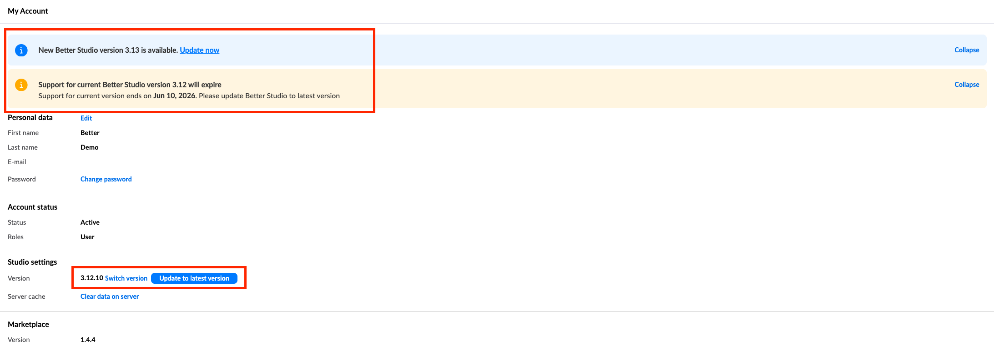Click the Server cache label
The width and height of the screenshot is (994, 357).
point(26,297)
